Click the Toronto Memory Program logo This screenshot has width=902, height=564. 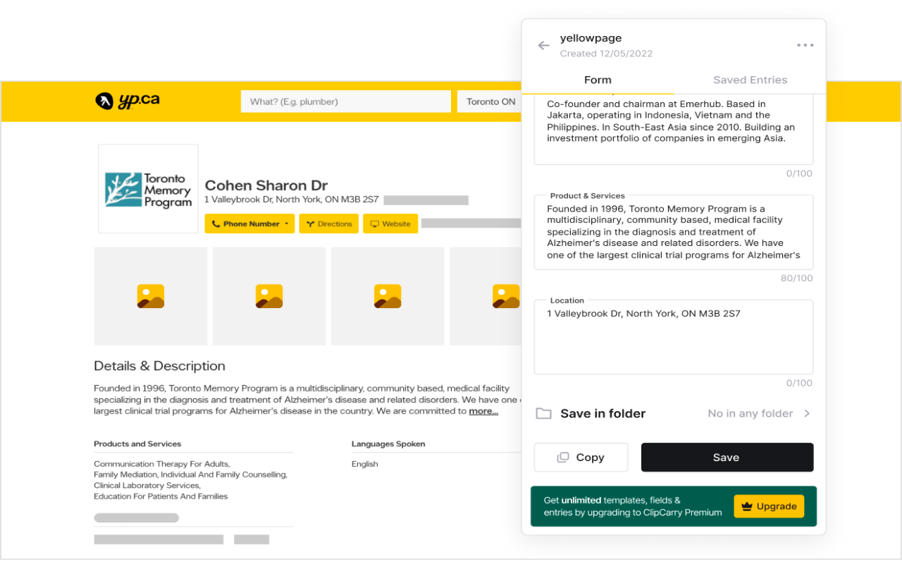coord(148,189)
